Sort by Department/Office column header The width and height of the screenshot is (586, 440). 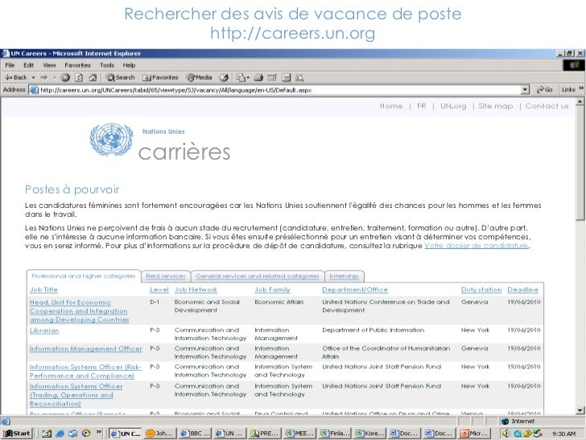point(355,289)
